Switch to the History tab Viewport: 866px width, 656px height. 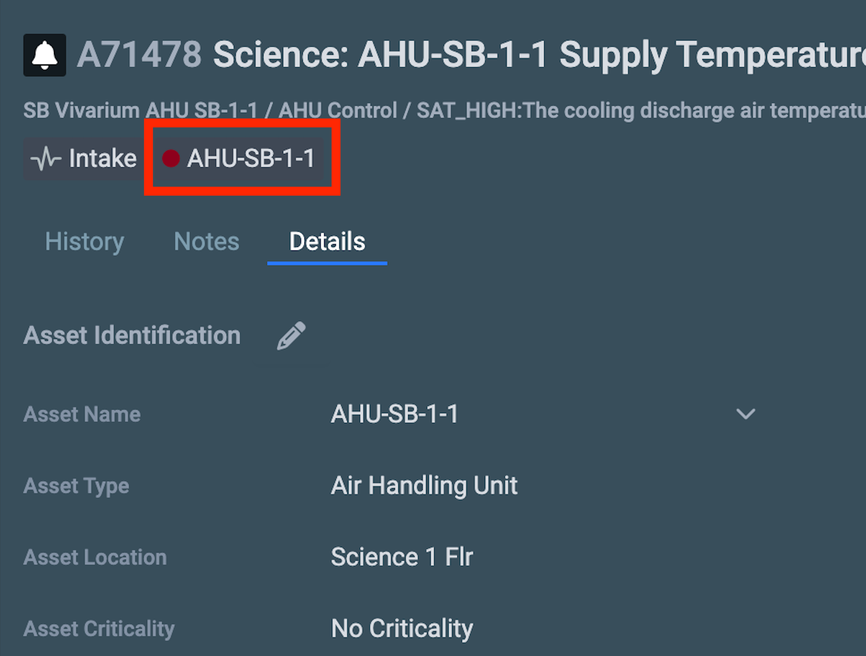click(85, 242)
